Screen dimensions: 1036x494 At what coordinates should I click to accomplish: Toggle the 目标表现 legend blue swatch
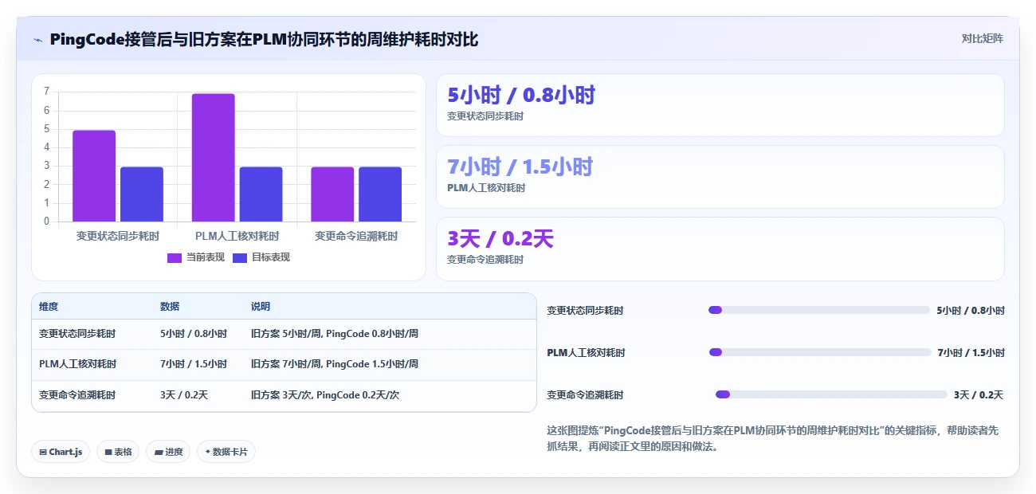point(240,257)
